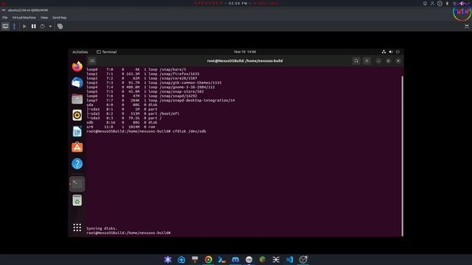Search in the terminal window
The height and width of the screenshot is (265, 472).
(x=356, y=61)
